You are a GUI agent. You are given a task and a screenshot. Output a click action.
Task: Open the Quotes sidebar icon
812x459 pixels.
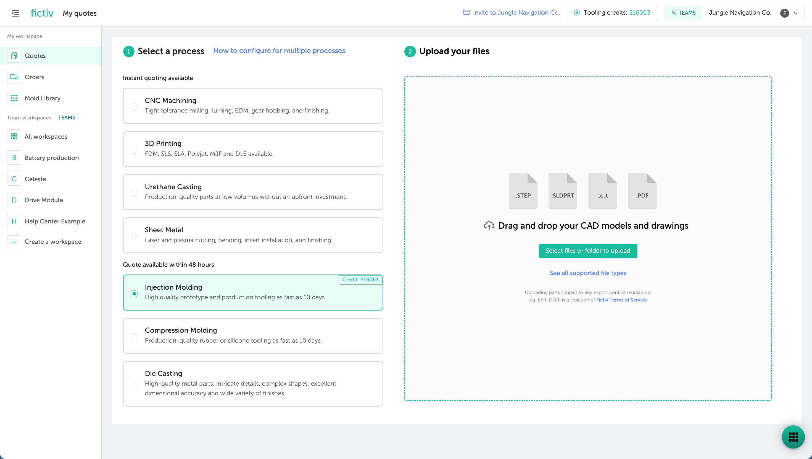point(14,56)
